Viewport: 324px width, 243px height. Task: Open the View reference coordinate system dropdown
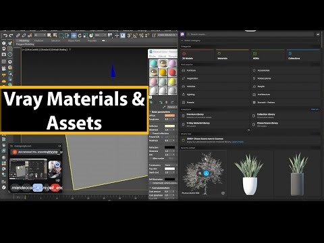(101, 35)
